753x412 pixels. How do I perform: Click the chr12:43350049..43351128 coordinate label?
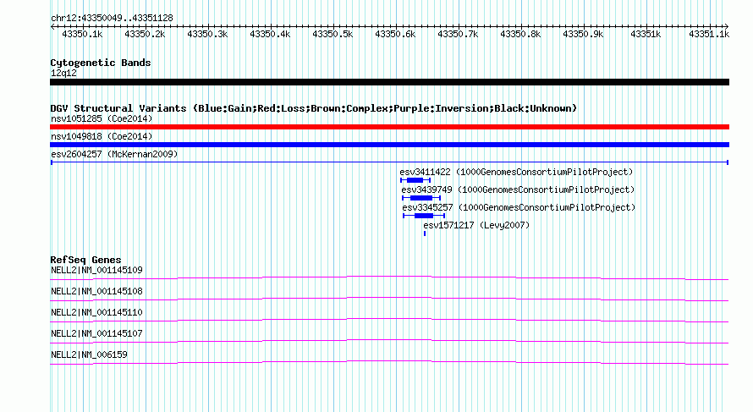click(112, 19)
